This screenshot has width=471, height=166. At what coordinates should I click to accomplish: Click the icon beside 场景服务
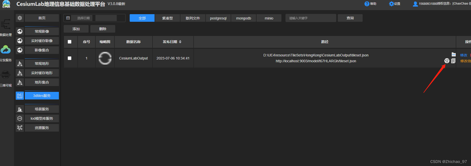click(x=20, y=109)
